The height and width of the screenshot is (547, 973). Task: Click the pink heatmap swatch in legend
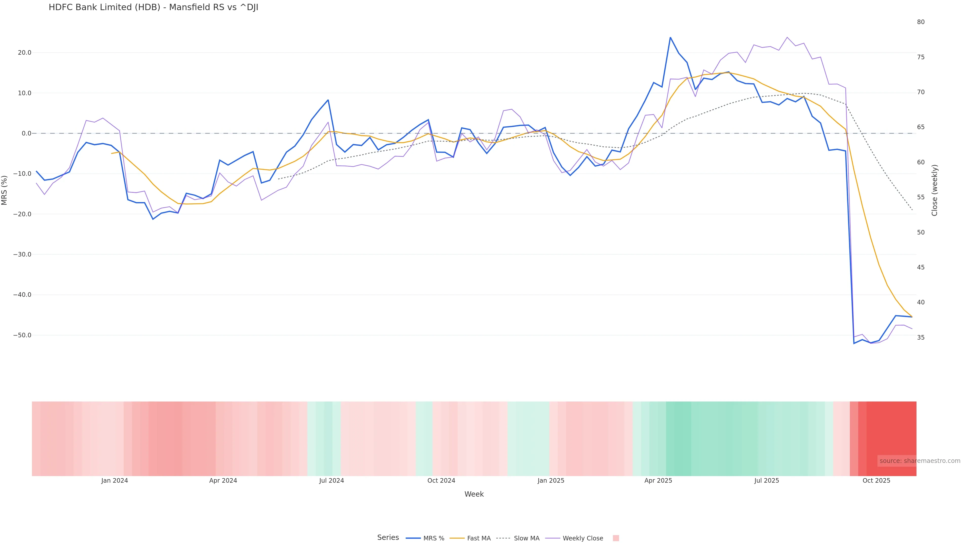616,538
